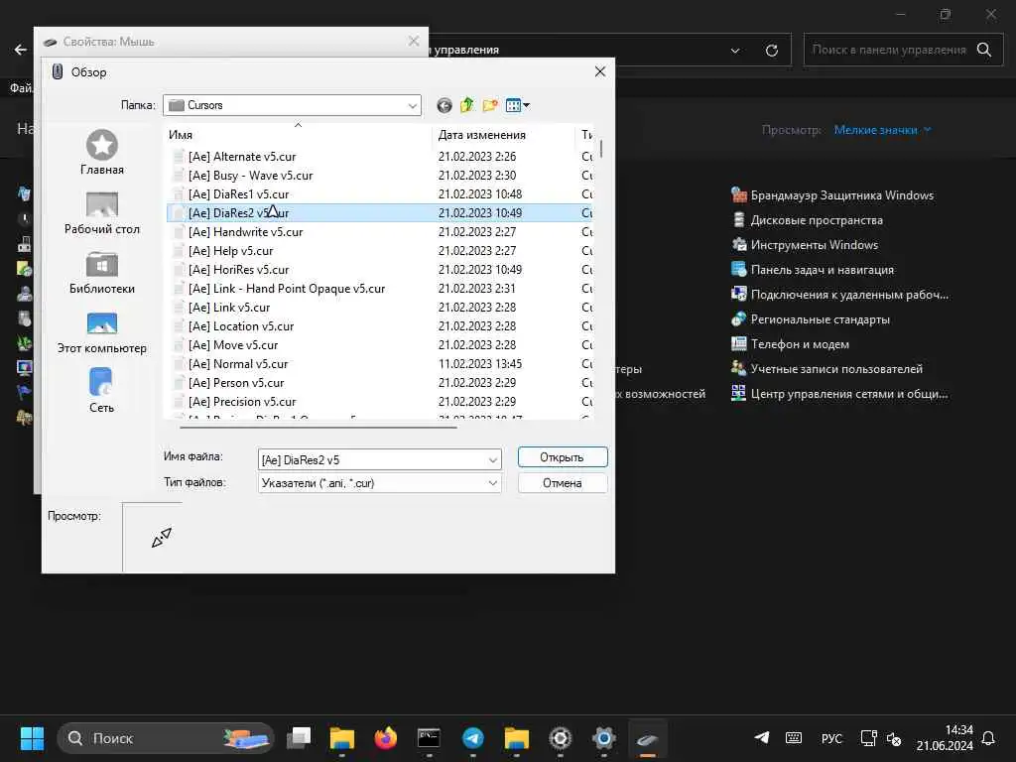Select Главная in places sidebar

tap(102, 152)
